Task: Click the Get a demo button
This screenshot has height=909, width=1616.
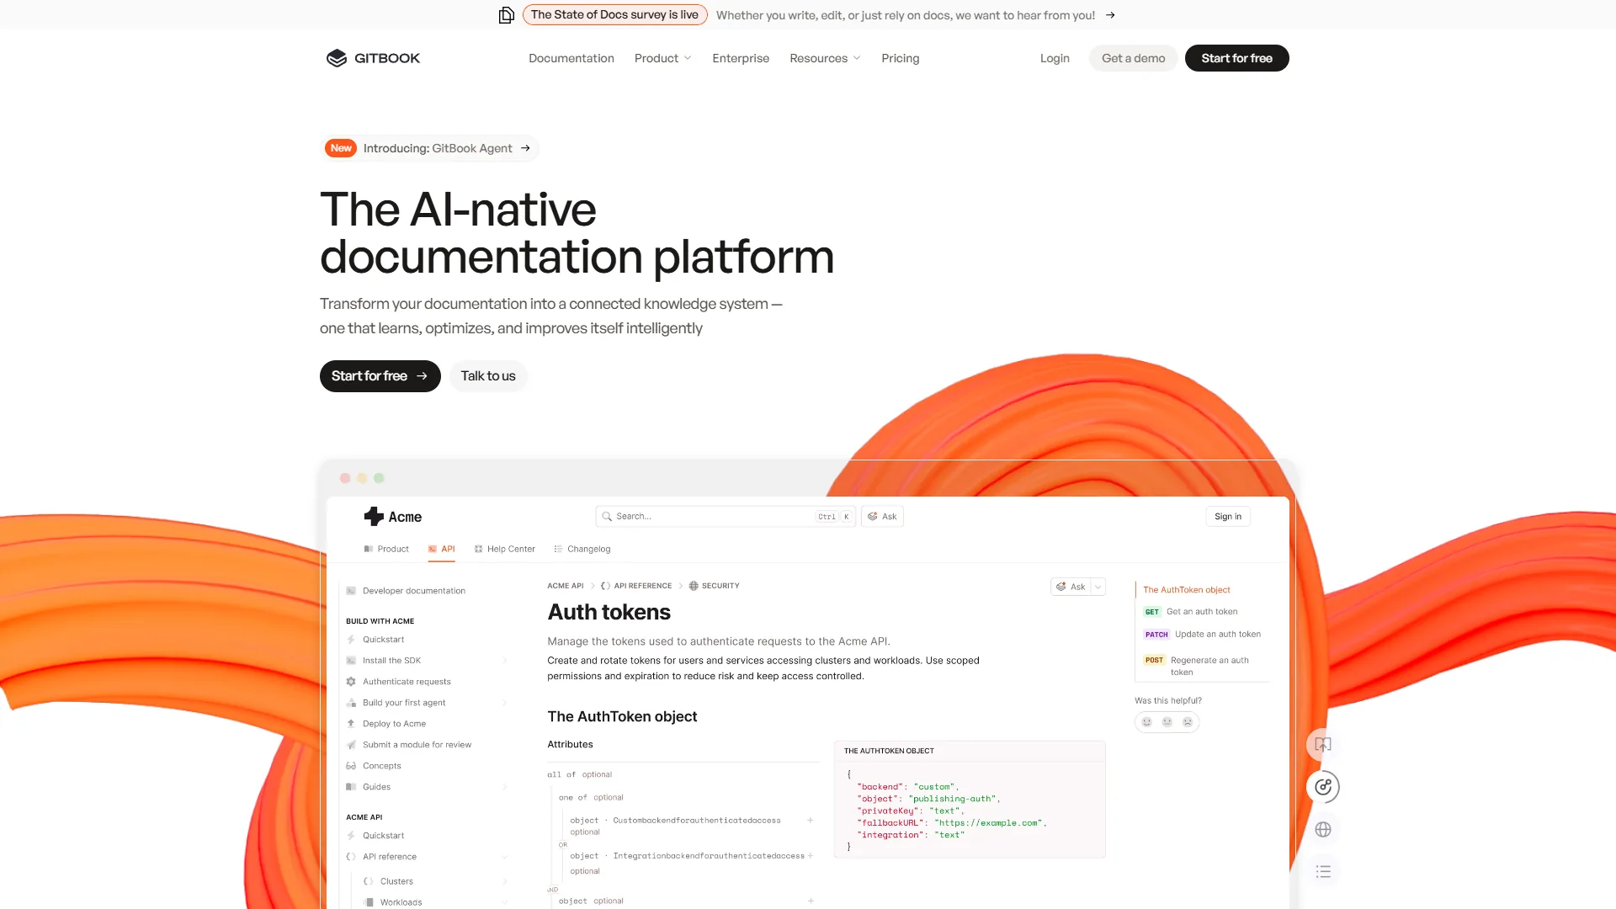Action: click(1134, 58)
